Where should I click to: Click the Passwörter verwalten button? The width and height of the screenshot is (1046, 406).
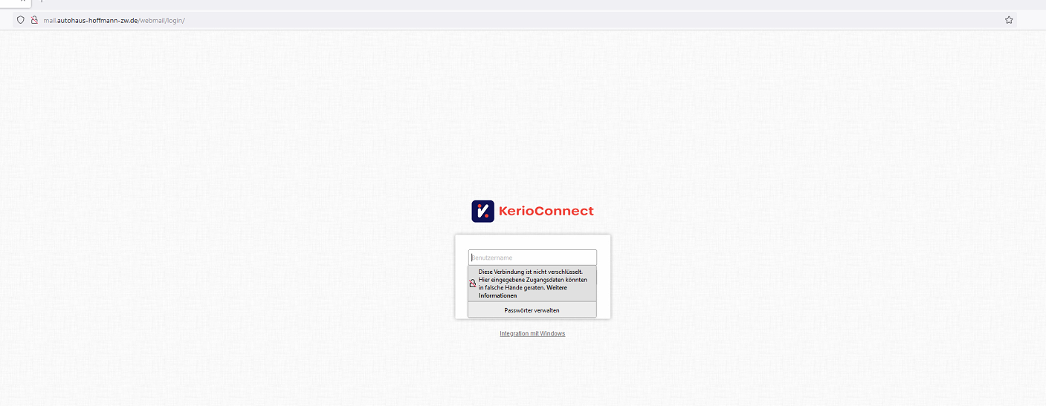[532, 310]
